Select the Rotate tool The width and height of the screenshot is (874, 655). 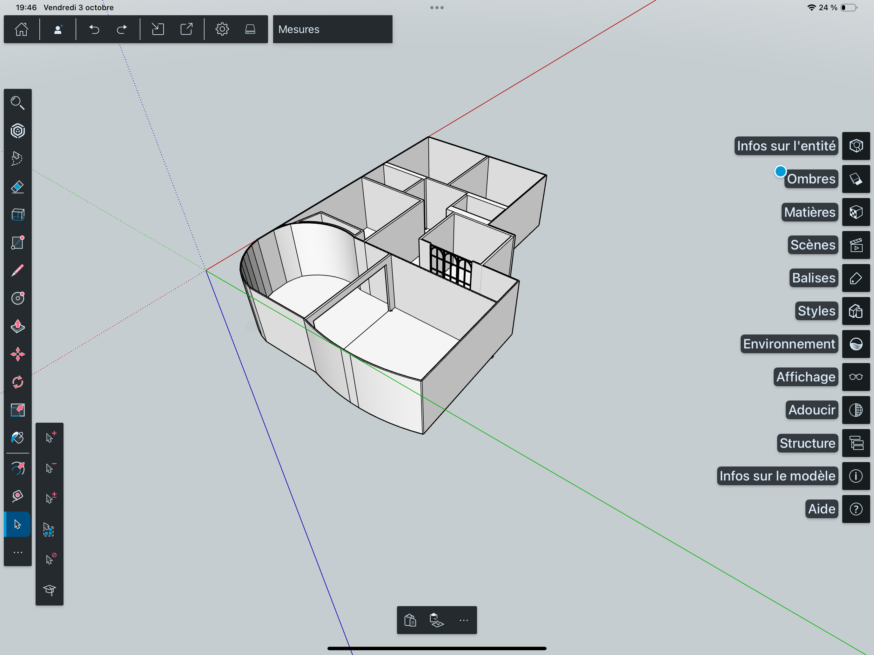(17, 382)
